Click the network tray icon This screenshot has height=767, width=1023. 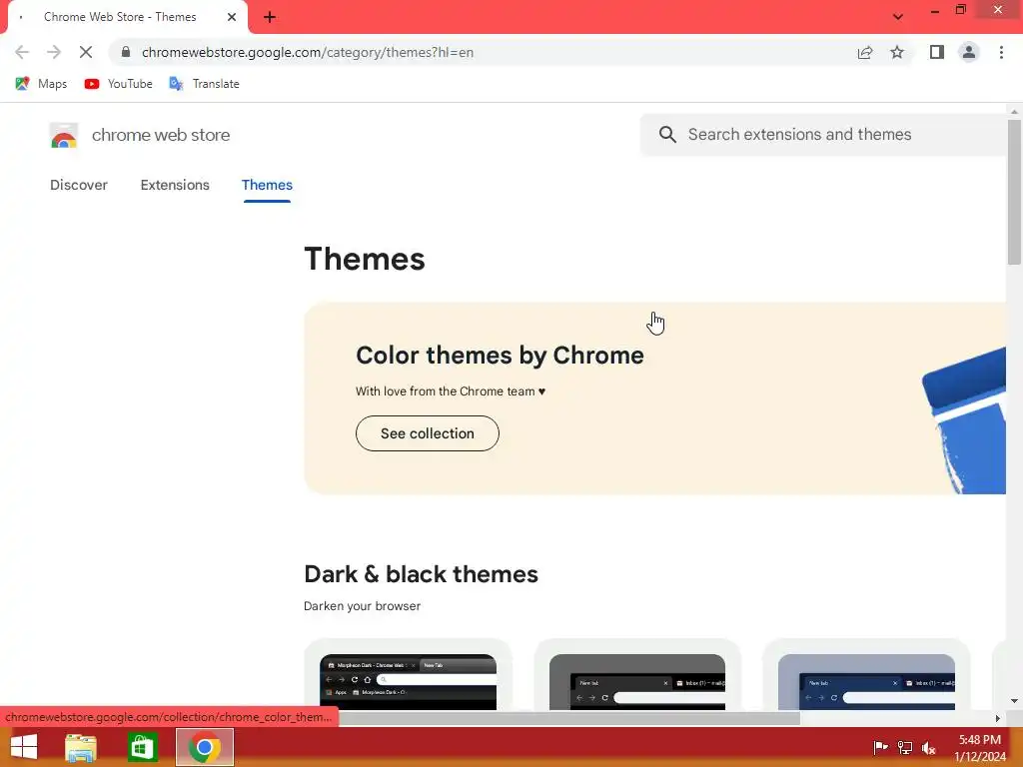(905, 747)
